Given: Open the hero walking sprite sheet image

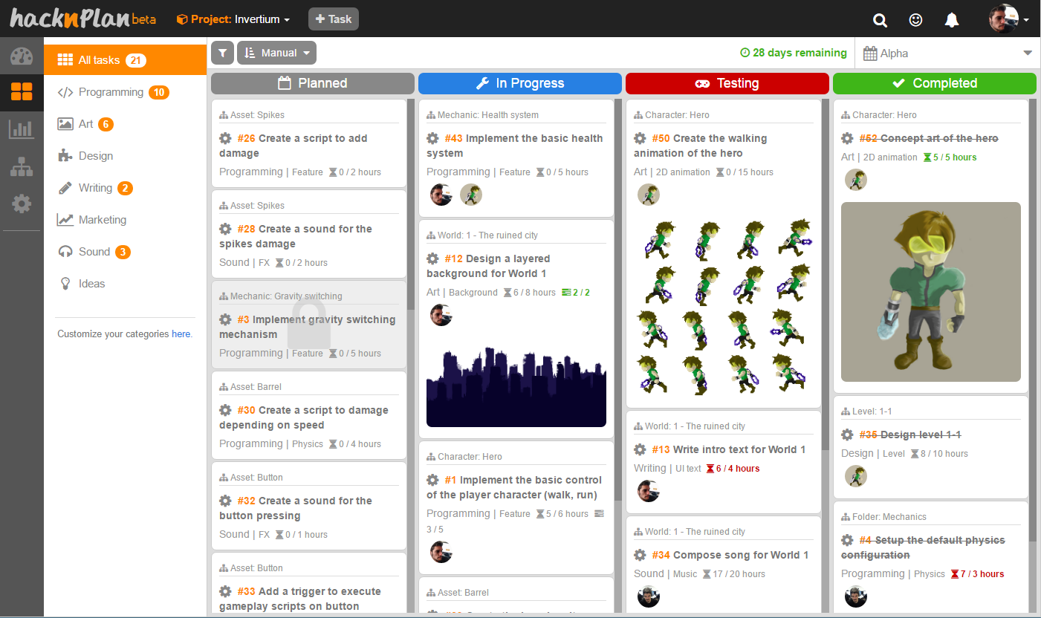Looking at the screenshot, I should (x=724, y=307).
